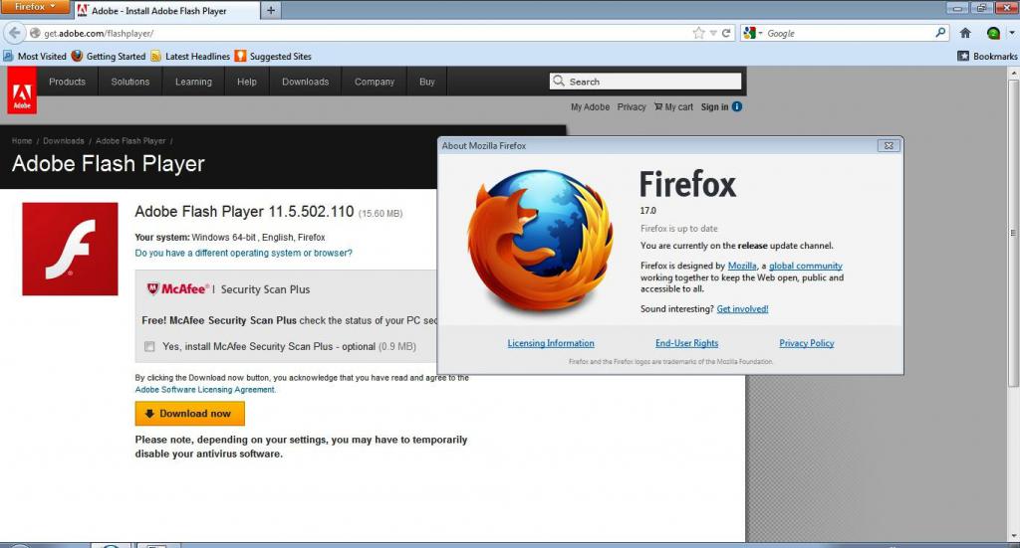Click 'different operating system or browser' link
The image size is (1020, 548).
click(x=243, y=254)
